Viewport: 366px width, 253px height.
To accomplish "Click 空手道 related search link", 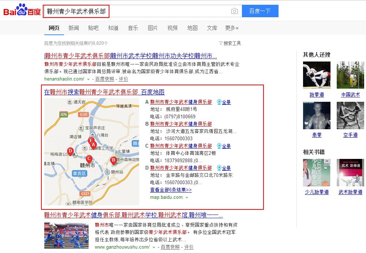I will [350, 135].
